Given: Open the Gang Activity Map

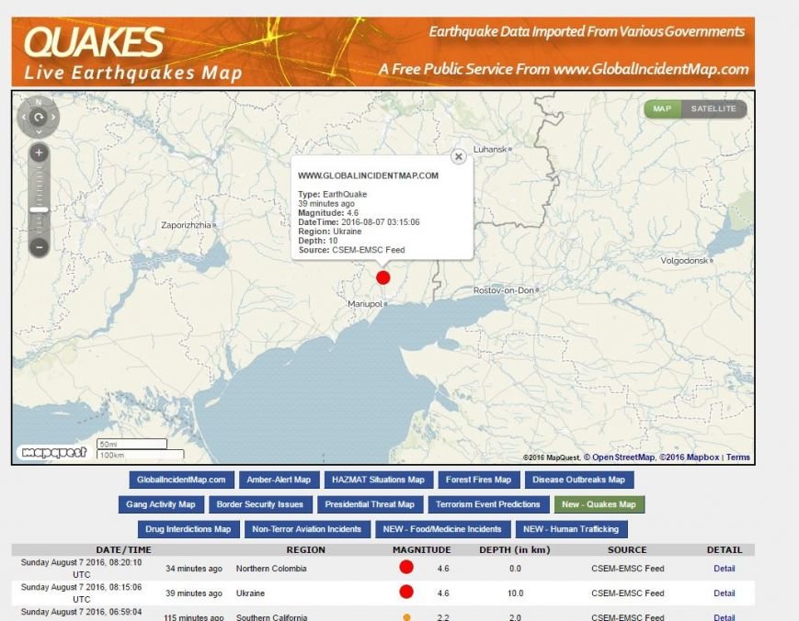Looking at the screenshot, I should (161, 504).
